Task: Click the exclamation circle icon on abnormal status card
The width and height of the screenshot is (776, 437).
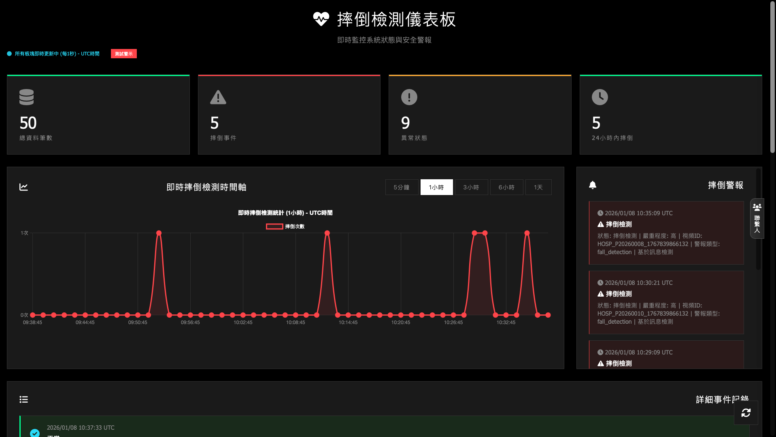Action: pyautogui.click(x=409, y=97)
